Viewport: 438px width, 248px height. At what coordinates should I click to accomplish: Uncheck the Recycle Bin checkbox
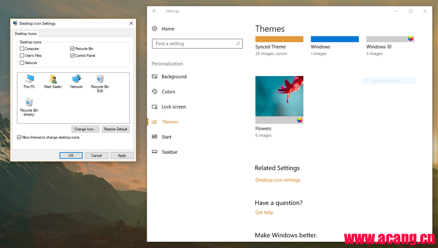72,48
